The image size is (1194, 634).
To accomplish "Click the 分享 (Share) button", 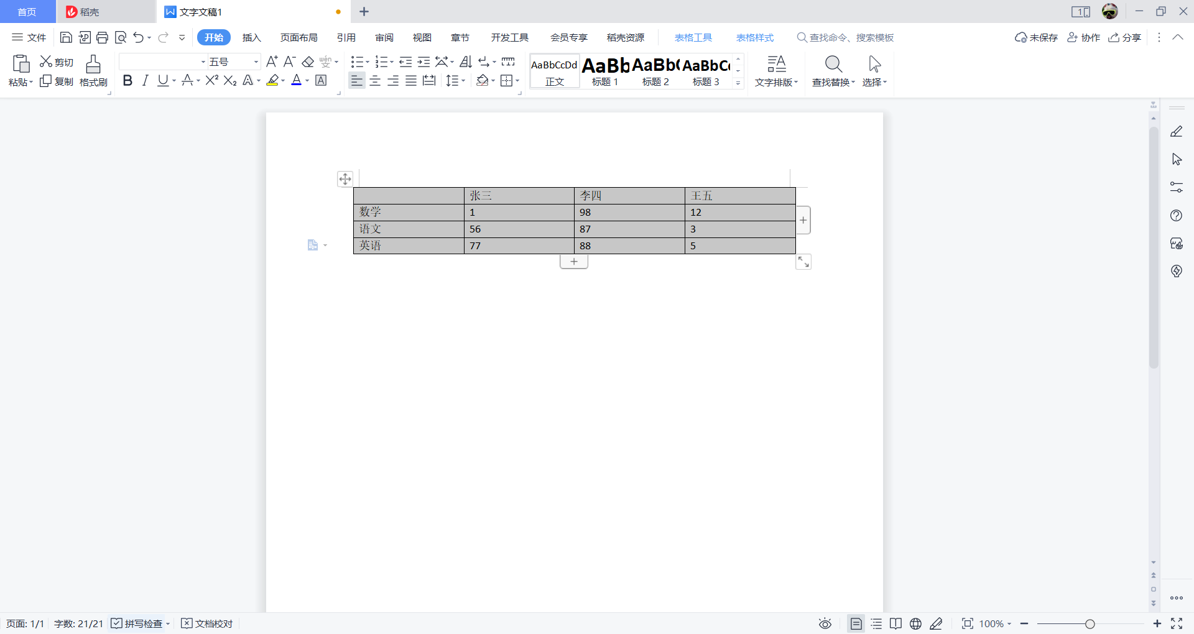I will pyautogui.click(x=1125, y=38).
